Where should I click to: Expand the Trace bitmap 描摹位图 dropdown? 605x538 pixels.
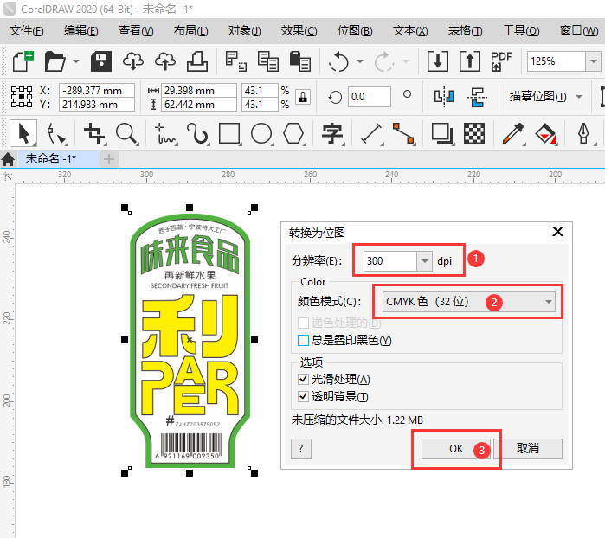pyautogui.click(x=579, y=97)
